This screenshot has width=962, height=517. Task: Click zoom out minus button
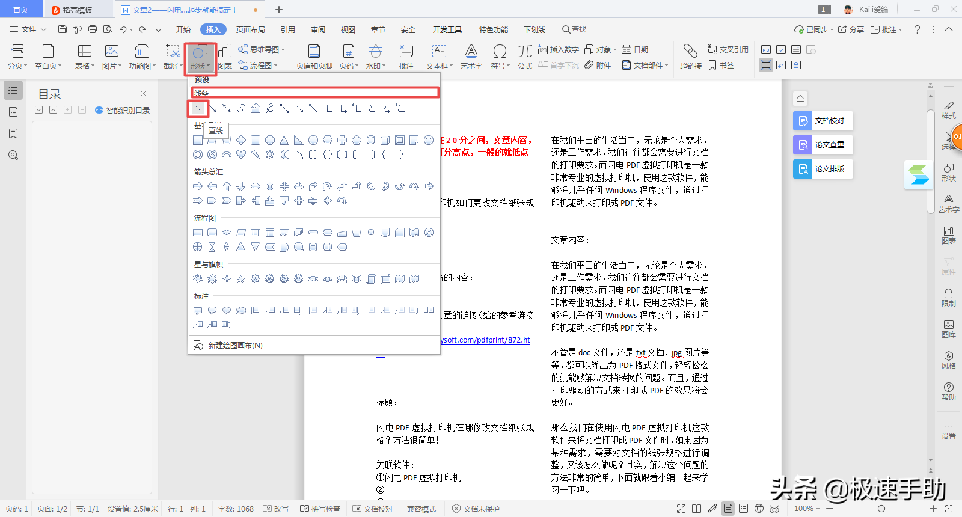[830, 509]
